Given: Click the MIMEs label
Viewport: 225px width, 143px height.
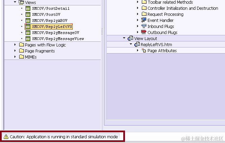Looking at the screenshot, I should pos(31,57).
